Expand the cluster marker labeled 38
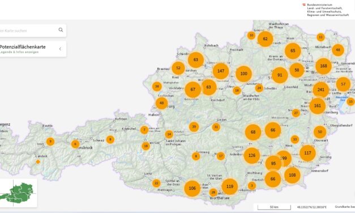355x213 pixels. 157,86
